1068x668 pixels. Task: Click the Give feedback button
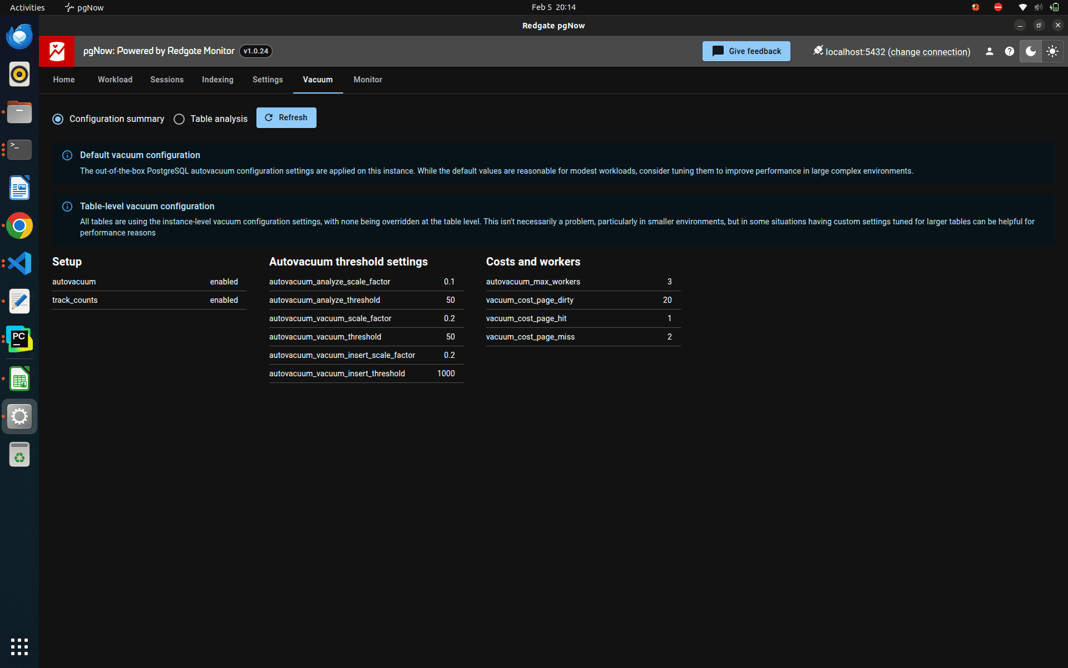[746, 51]
